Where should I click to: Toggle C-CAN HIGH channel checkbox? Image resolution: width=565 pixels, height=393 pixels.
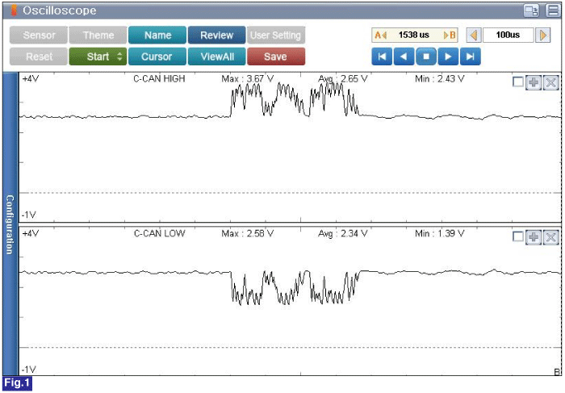tap(518, 82)
